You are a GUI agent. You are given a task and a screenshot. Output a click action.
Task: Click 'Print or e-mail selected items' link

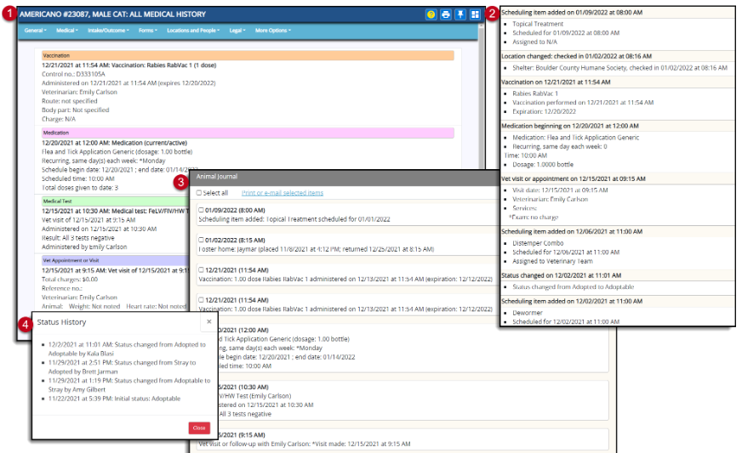pos(283,193)
